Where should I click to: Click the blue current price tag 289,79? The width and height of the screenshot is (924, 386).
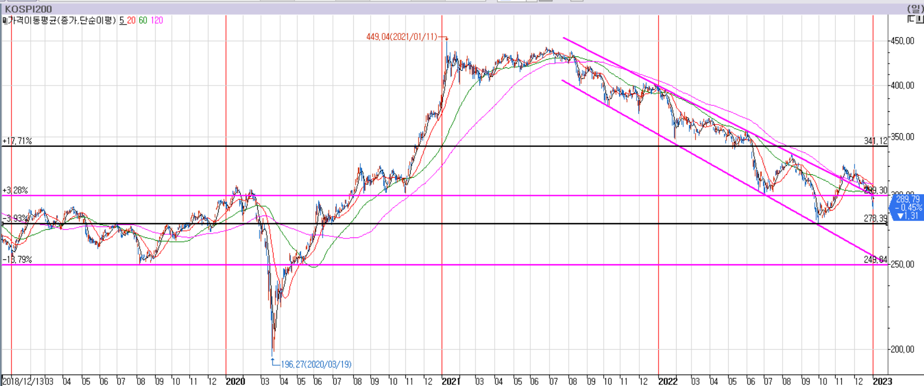908,208
